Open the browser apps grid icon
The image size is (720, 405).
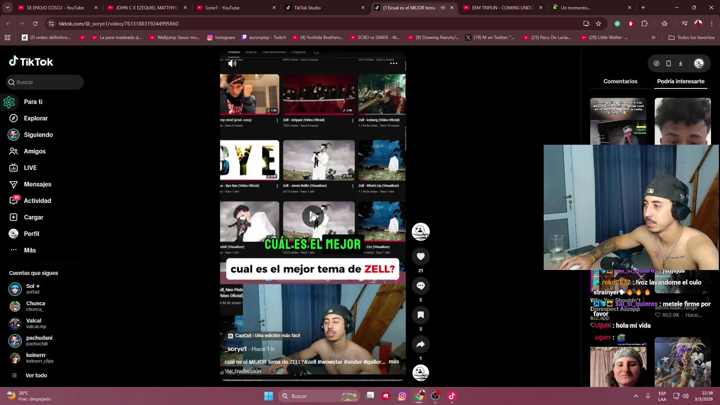pos(7,38)
